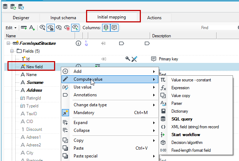Image resolution: width=239 pixels, height=161 pixels.
Task: Expand the Change data type submenu arrow
Action: [154, 105]
